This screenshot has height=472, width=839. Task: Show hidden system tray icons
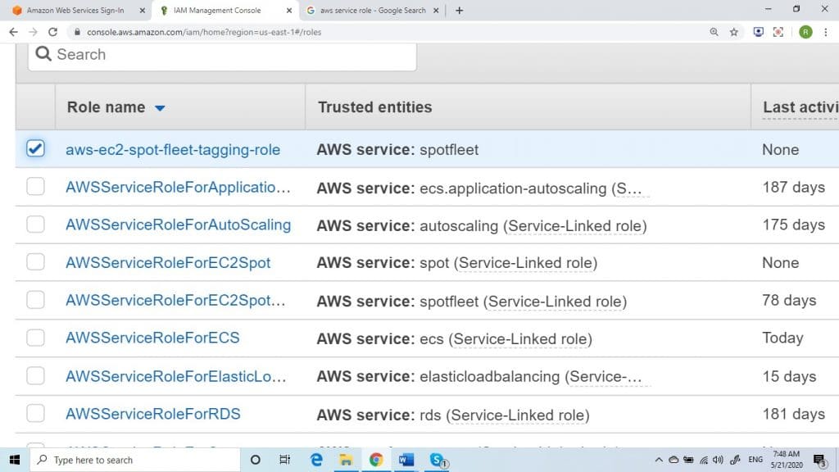coord(659,460)
